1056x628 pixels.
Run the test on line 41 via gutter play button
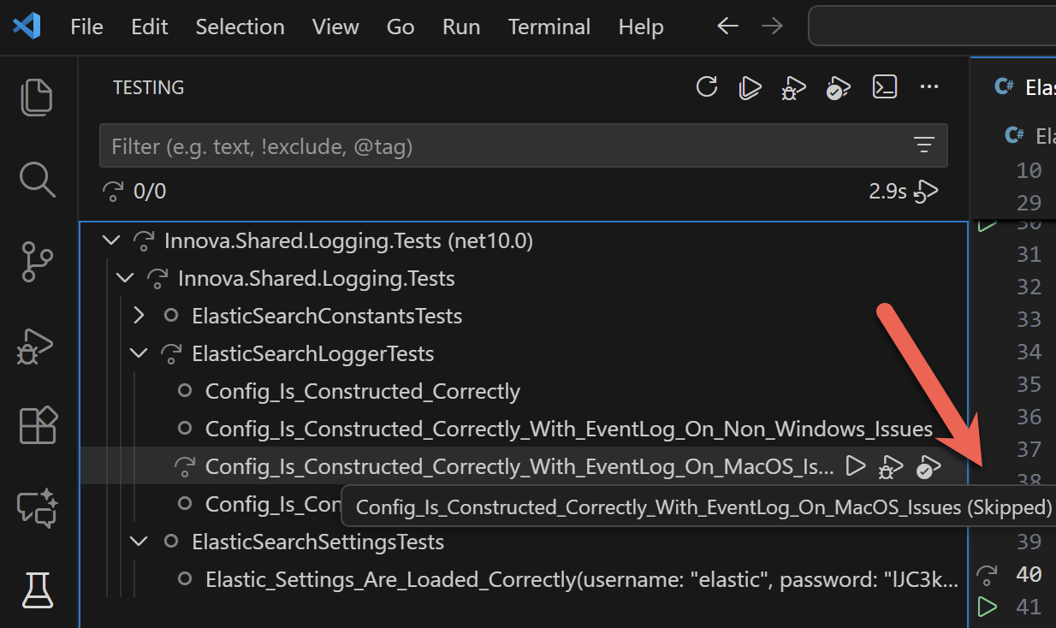986,607
